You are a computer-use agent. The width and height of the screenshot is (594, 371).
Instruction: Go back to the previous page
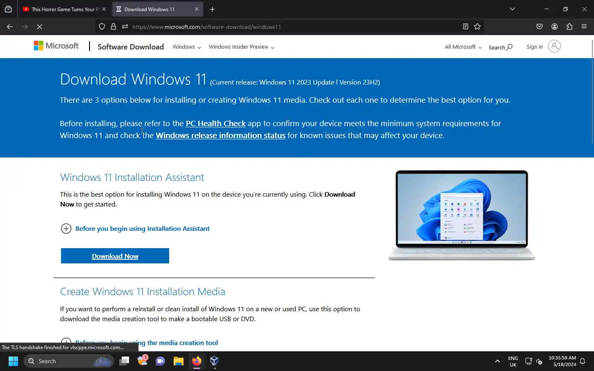(10, 26)
